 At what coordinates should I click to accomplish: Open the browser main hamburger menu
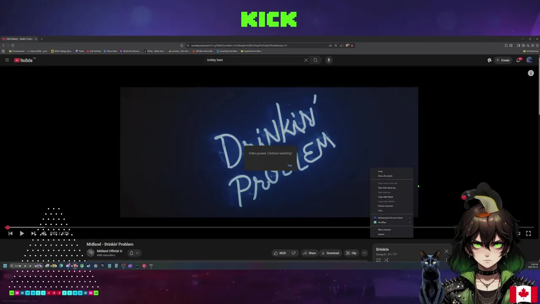[x=537, y=45]
